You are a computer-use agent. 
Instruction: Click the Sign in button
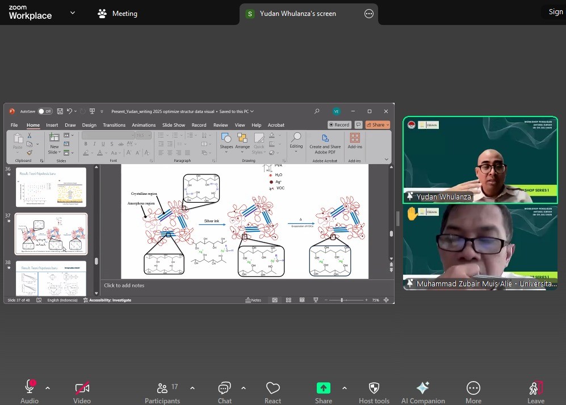(x=555, y=12)
